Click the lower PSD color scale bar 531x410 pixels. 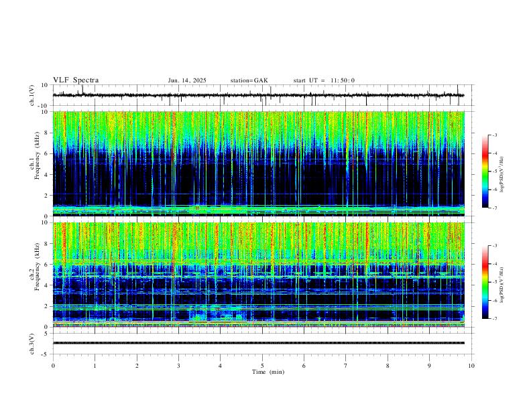(x=485, y=282)
